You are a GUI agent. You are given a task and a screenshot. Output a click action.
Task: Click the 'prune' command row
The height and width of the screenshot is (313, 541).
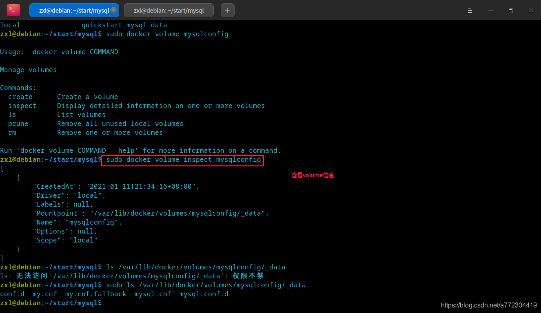click(x=96, y=124)
